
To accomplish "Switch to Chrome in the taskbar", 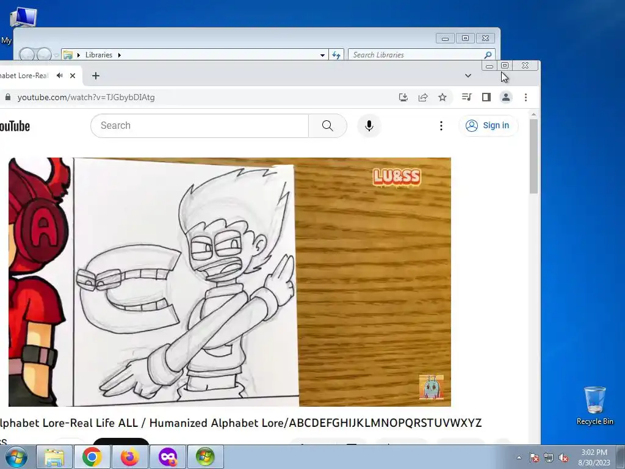I will (x=92, y=457).
